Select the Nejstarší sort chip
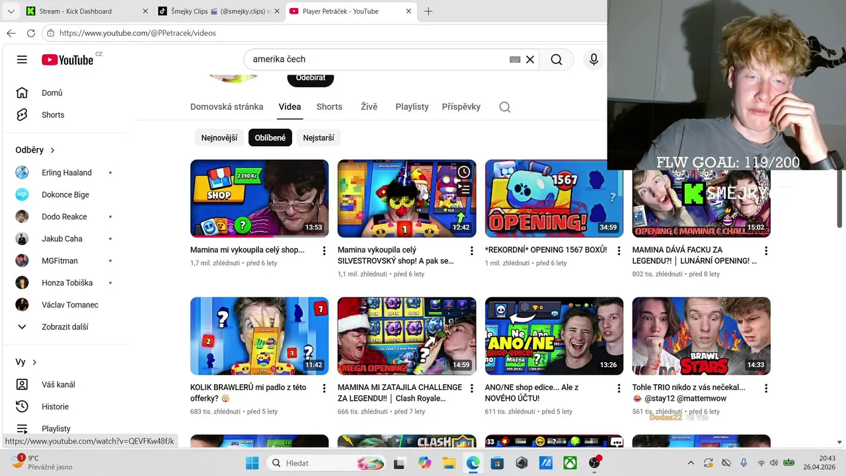This screenshot has height=476, width=846. pos(319,138)
